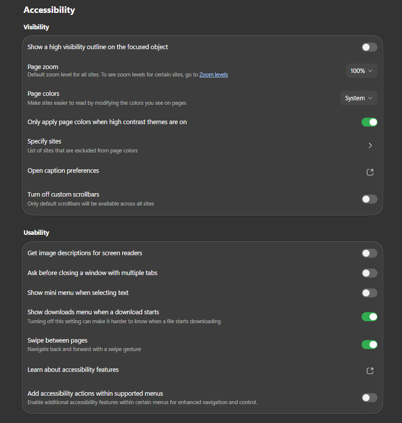Turn off swipe between pages
The height and width of the screenshot is (423, 402).
point(369,345)
